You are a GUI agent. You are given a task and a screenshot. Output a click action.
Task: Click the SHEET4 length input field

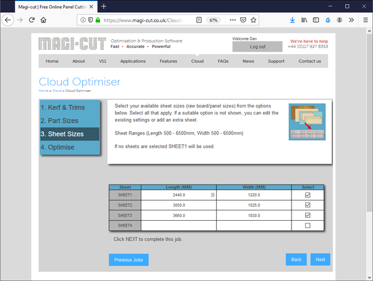pyautogui.click(x=178, y=225)
